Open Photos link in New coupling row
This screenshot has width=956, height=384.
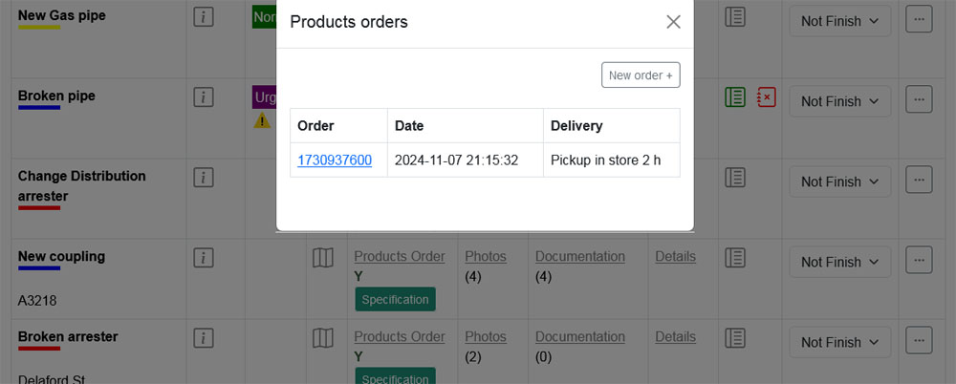click(x=486, y=257)
